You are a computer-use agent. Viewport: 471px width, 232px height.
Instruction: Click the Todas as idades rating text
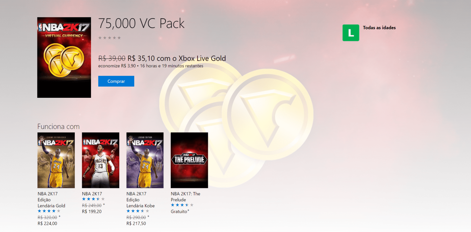point(379,28)
